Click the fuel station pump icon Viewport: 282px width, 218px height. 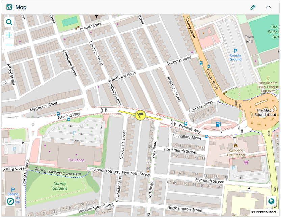coord(218,124)
